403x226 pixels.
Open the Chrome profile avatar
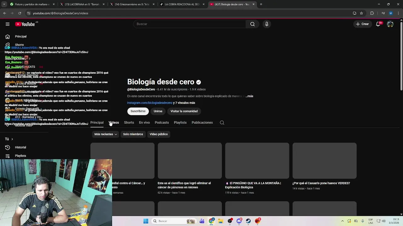[x=391, y=13]
